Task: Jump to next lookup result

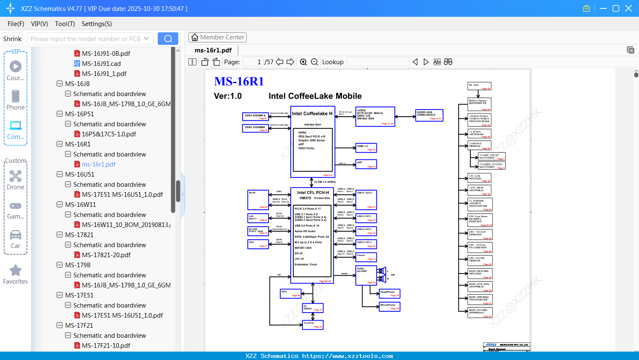Action: (x=426, y=62)
